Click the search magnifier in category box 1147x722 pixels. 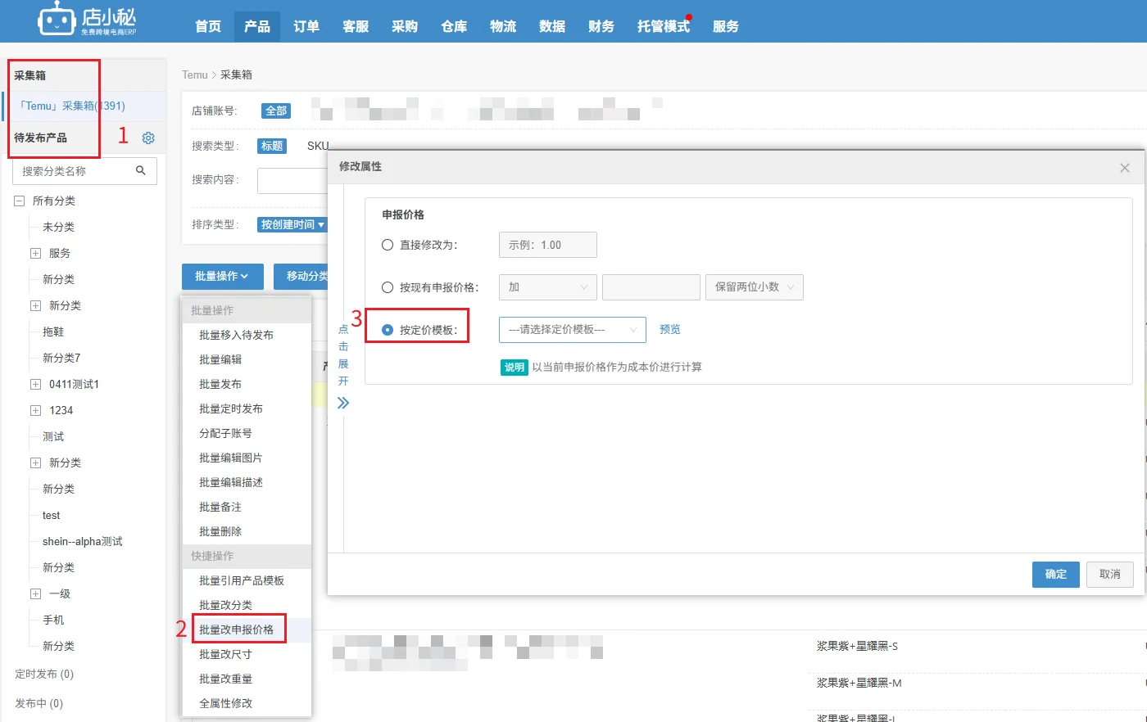click(x=140, y=170)
